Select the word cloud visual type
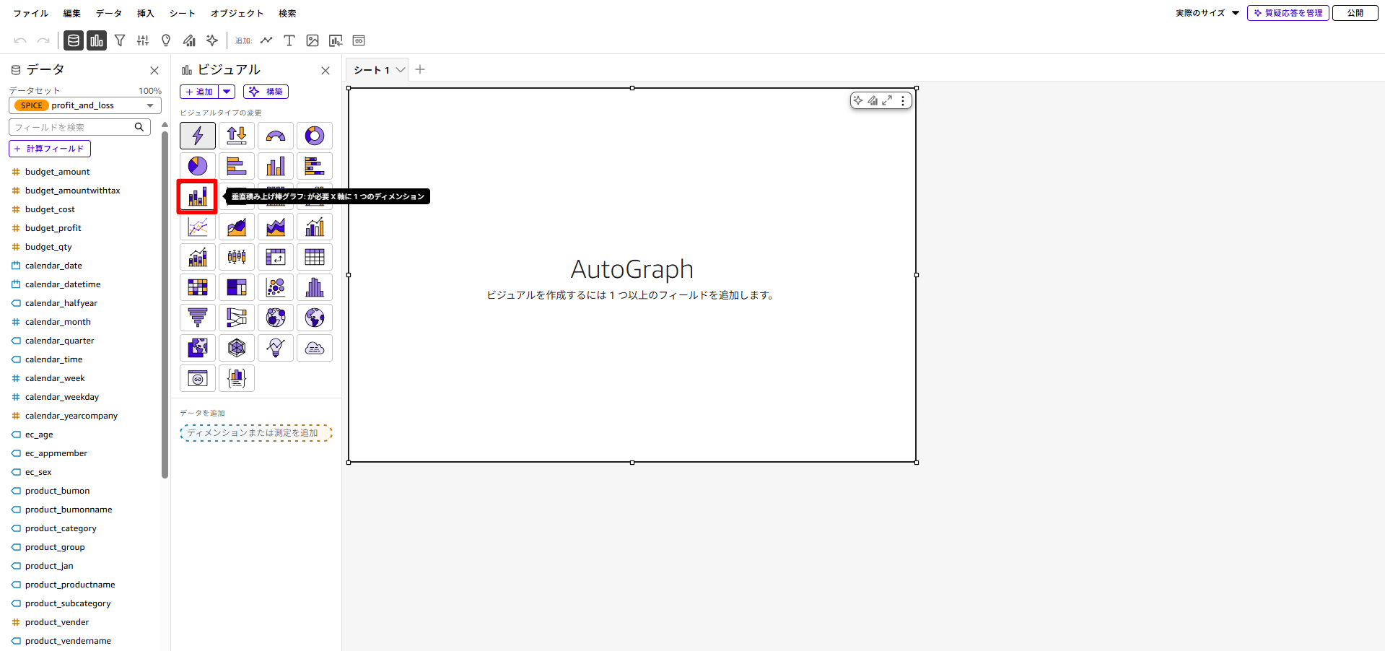The height and width of the screenshot is (651, 1385). point(315,348)
